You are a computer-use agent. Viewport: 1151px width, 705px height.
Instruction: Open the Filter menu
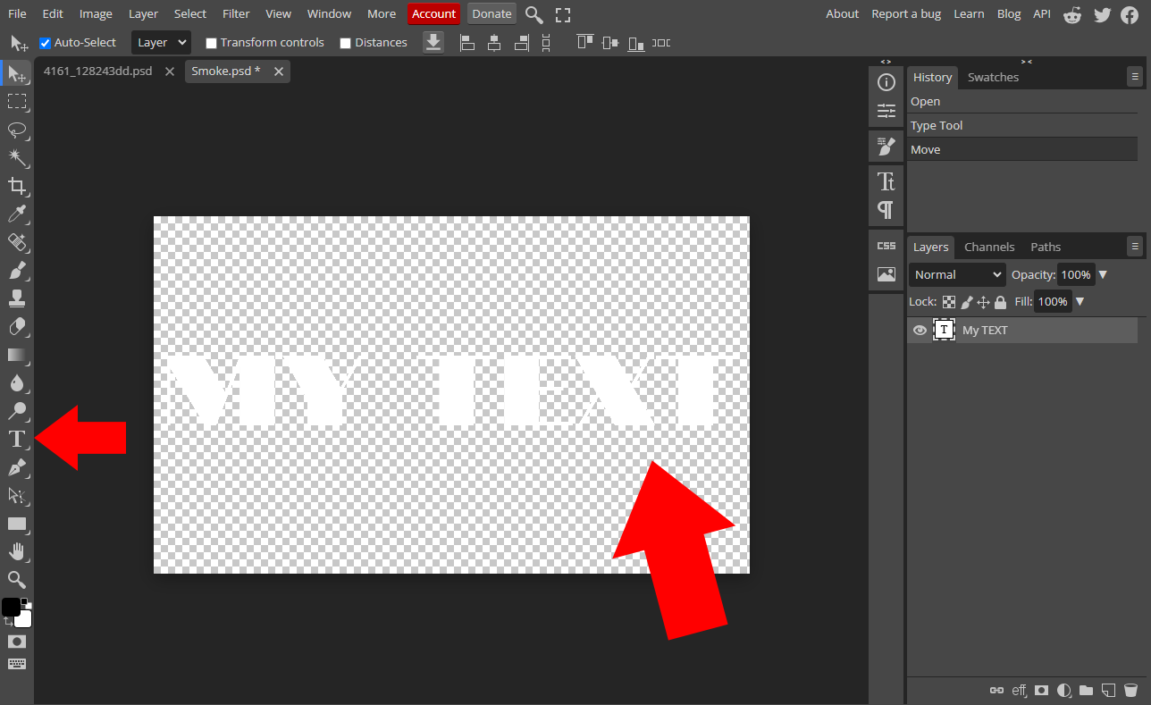click(x=235, y=13)
